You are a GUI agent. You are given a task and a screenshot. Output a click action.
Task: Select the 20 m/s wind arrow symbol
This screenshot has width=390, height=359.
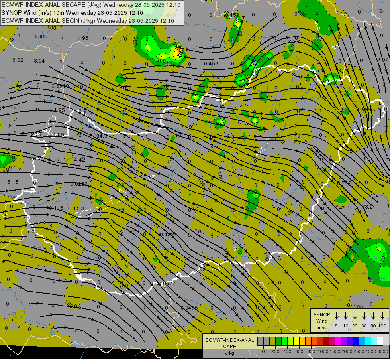[355, 315]
